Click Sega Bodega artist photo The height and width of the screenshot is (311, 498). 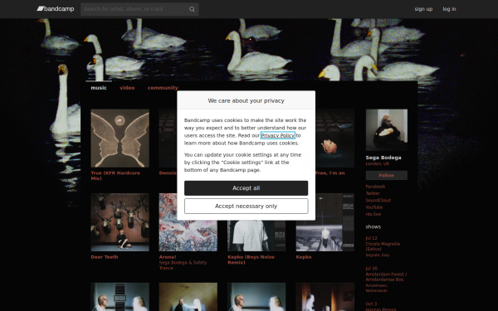click(x=387, y=130)
